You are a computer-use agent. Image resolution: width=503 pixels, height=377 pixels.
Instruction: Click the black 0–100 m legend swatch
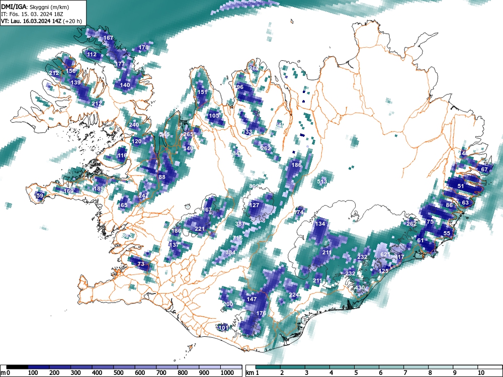tap(17, 367)
